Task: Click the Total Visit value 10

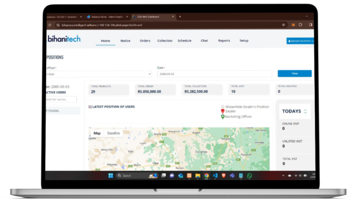Action: tap(233, 92)
